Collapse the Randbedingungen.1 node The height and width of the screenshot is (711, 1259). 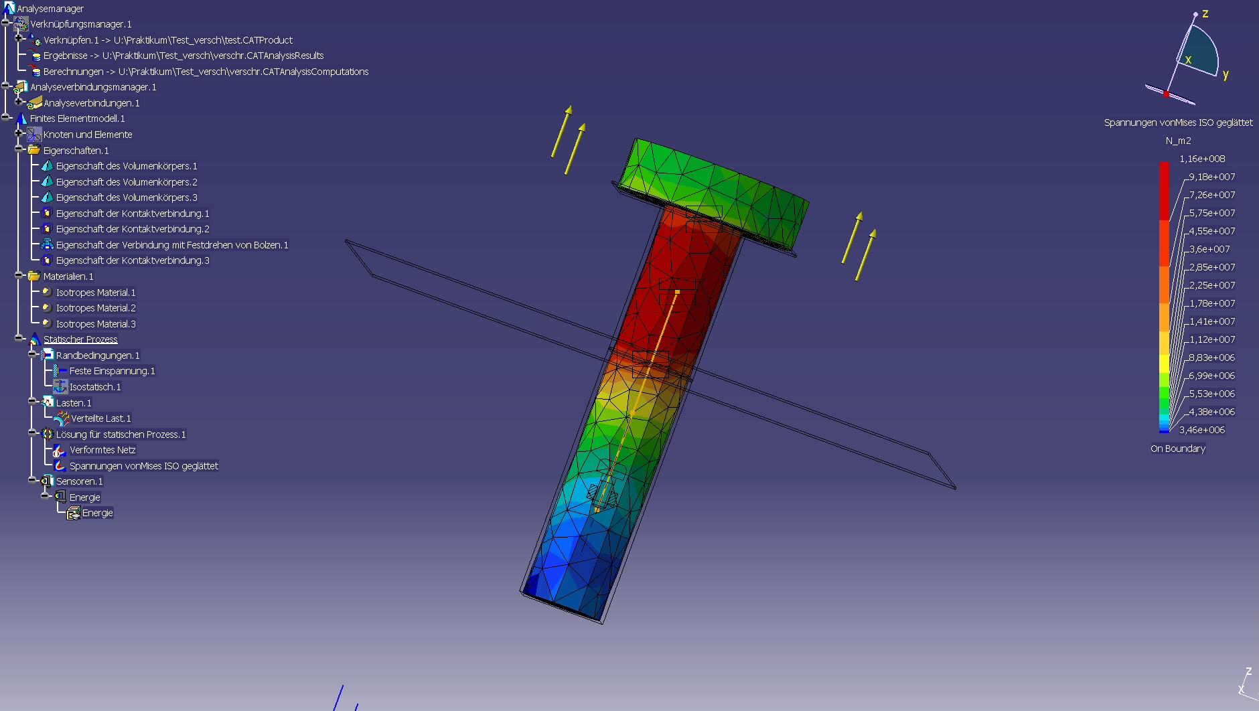(x=31, y=354)
